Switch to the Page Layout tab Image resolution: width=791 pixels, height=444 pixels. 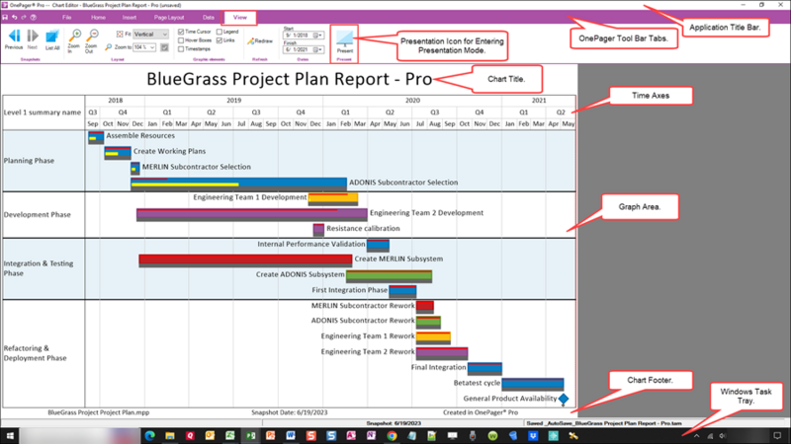click(x=169, y=17)
